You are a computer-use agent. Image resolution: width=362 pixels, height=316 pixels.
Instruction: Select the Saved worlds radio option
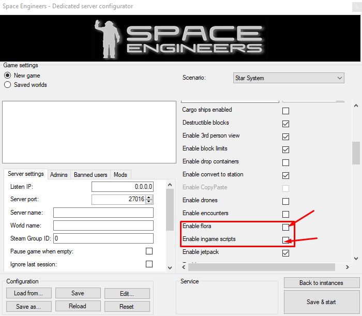click(8, 85)
